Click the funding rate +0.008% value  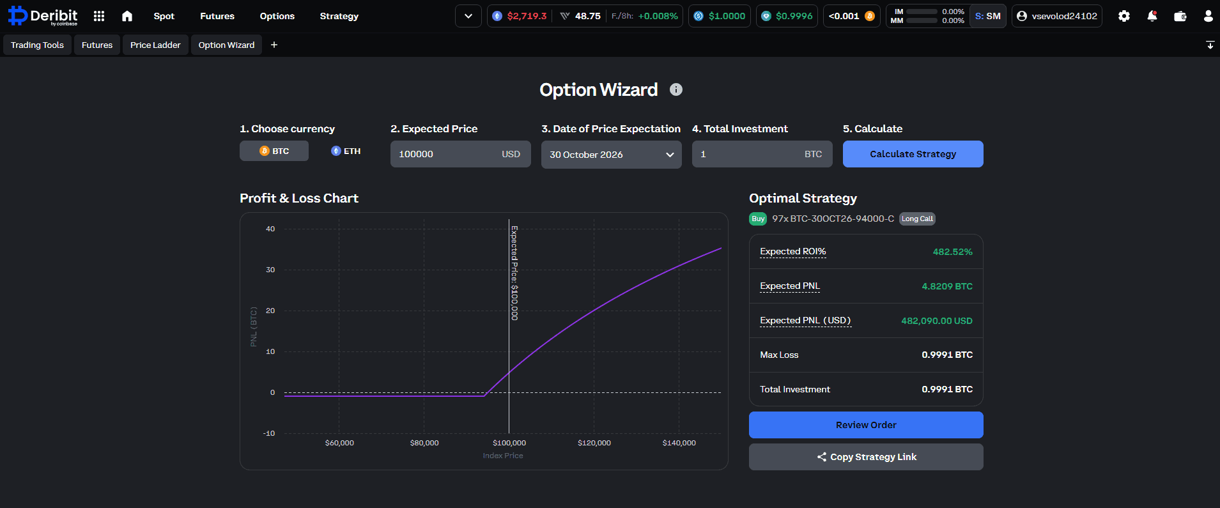[x=658, y=16]
